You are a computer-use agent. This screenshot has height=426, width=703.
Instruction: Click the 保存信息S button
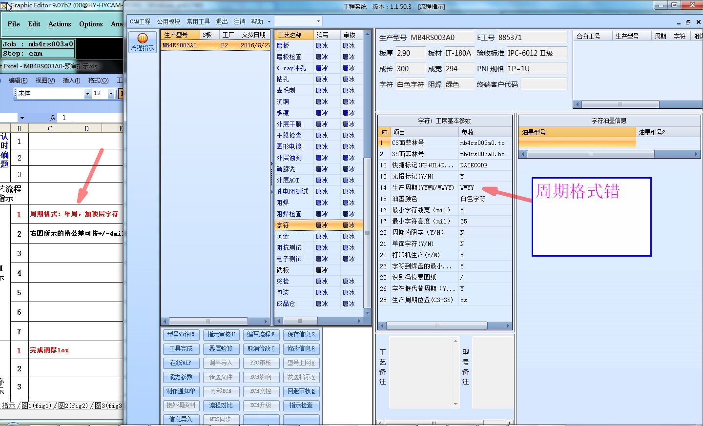pyautogui.click(x=301, y=335)
